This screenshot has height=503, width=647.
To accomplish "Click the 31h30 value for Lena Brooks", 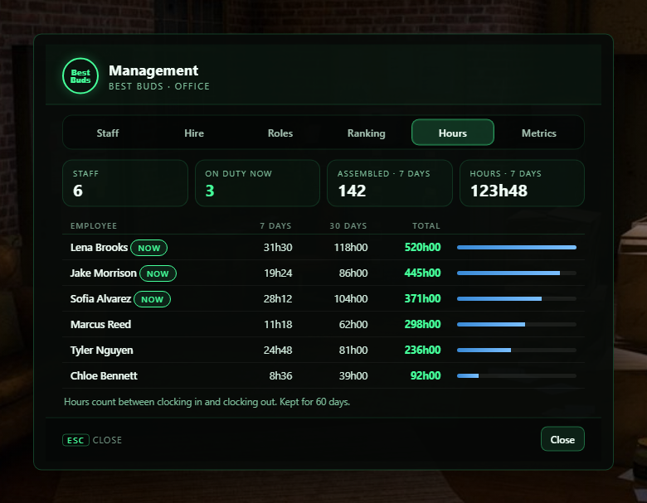I will click(278, 248).
